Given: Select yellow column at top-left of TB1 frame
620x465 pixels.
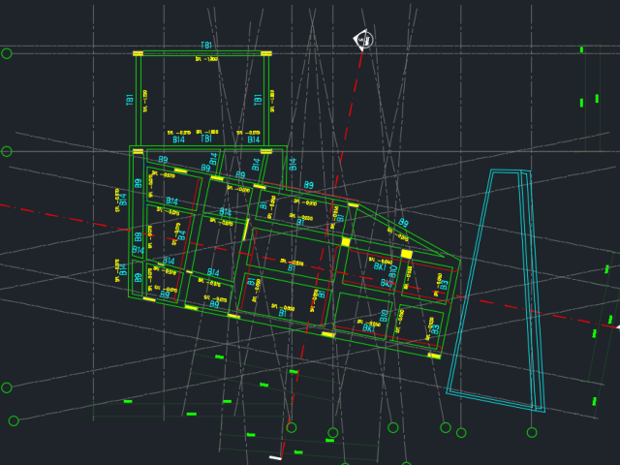Looking at the screenshot, I should [x=138, y=53].
